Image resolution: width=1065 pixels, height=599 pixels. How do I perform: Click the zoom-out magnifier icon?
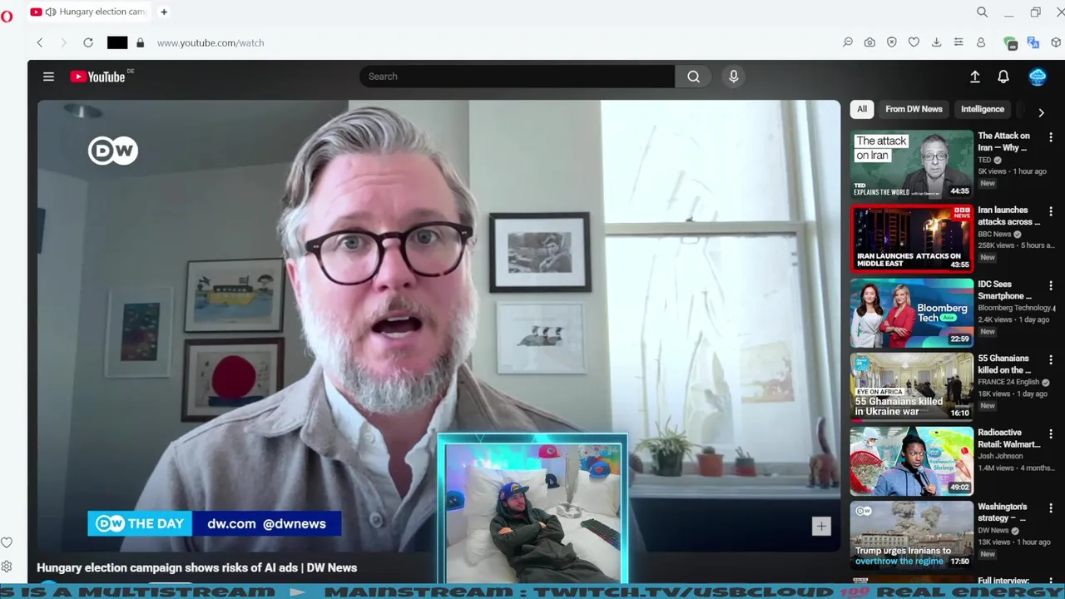tap(848, 42)
